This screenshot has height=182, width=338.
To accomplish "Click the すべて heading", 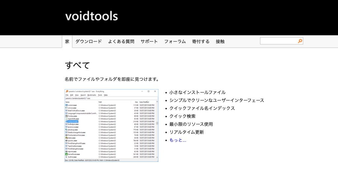I will point(77,65).
